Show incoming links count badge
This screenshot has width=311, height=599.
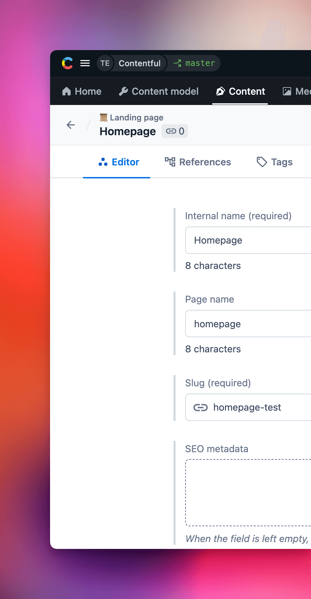pos(175,131)
